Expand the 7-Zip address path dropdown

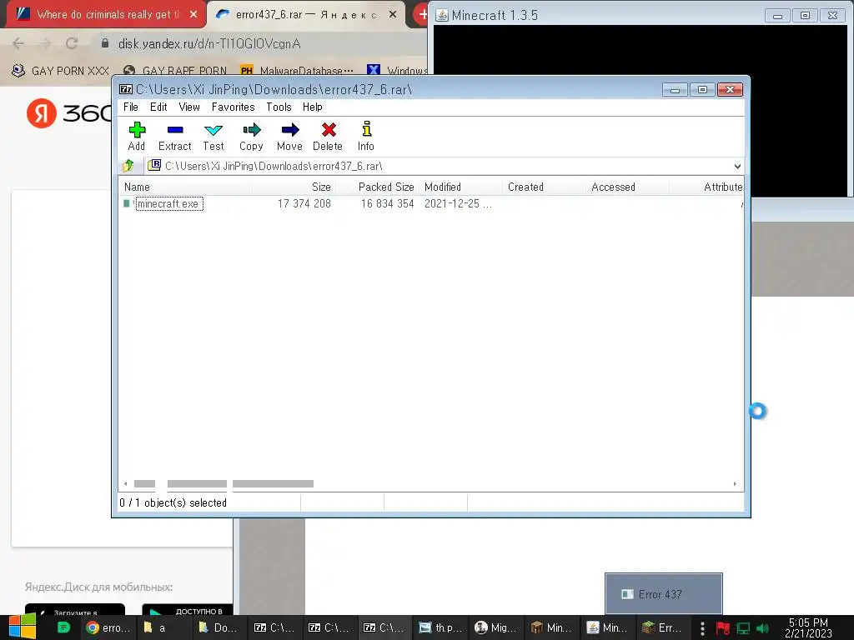pos(737,166)
